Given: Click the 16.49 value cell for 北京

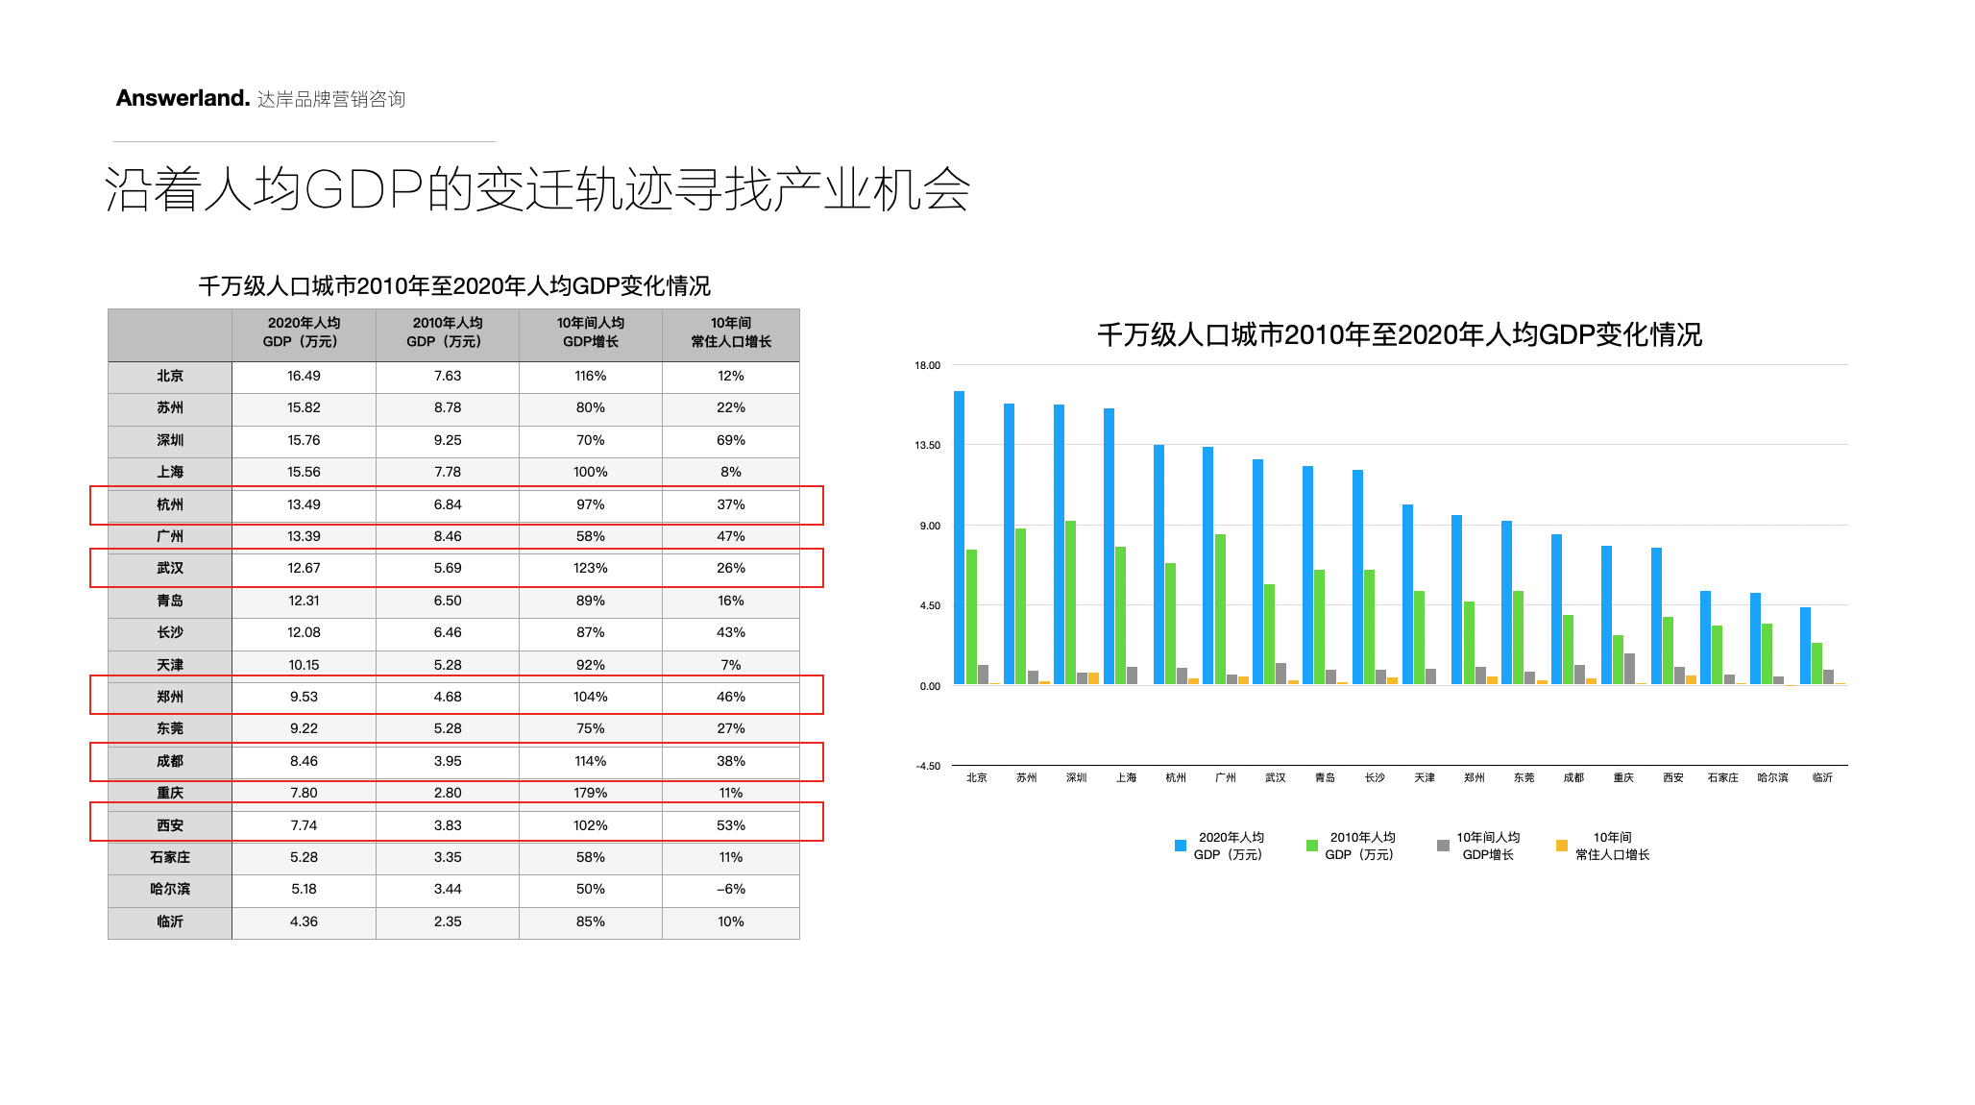Looking at the screenshot, I should 303,376.
